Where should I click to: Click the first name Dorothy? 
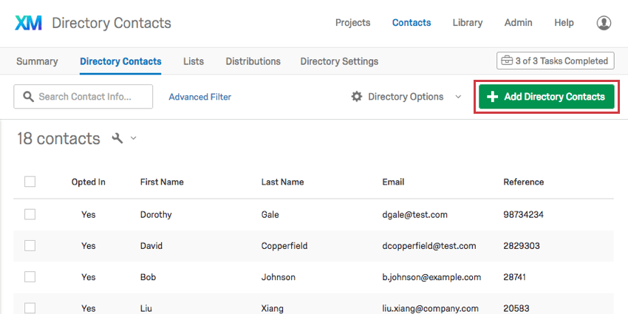tap(156, 215)
